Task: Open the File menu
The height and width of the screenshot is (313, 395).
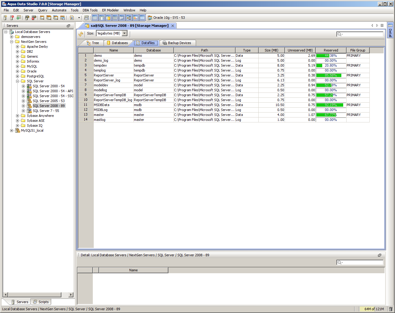Action: click(6, 10)
